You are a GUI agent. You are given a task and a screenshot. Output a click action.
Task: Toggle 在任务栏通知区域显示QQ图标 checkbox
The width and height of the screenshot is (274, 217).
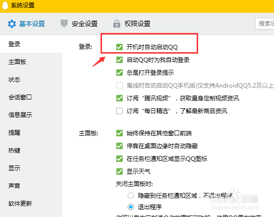pyautogui.click(x=120, y=159)
